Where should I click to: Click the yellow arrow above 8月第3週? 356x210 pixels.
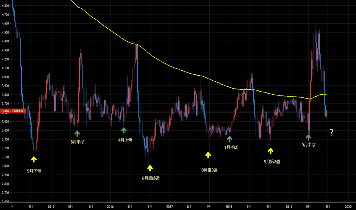click(x=208, y=155)
